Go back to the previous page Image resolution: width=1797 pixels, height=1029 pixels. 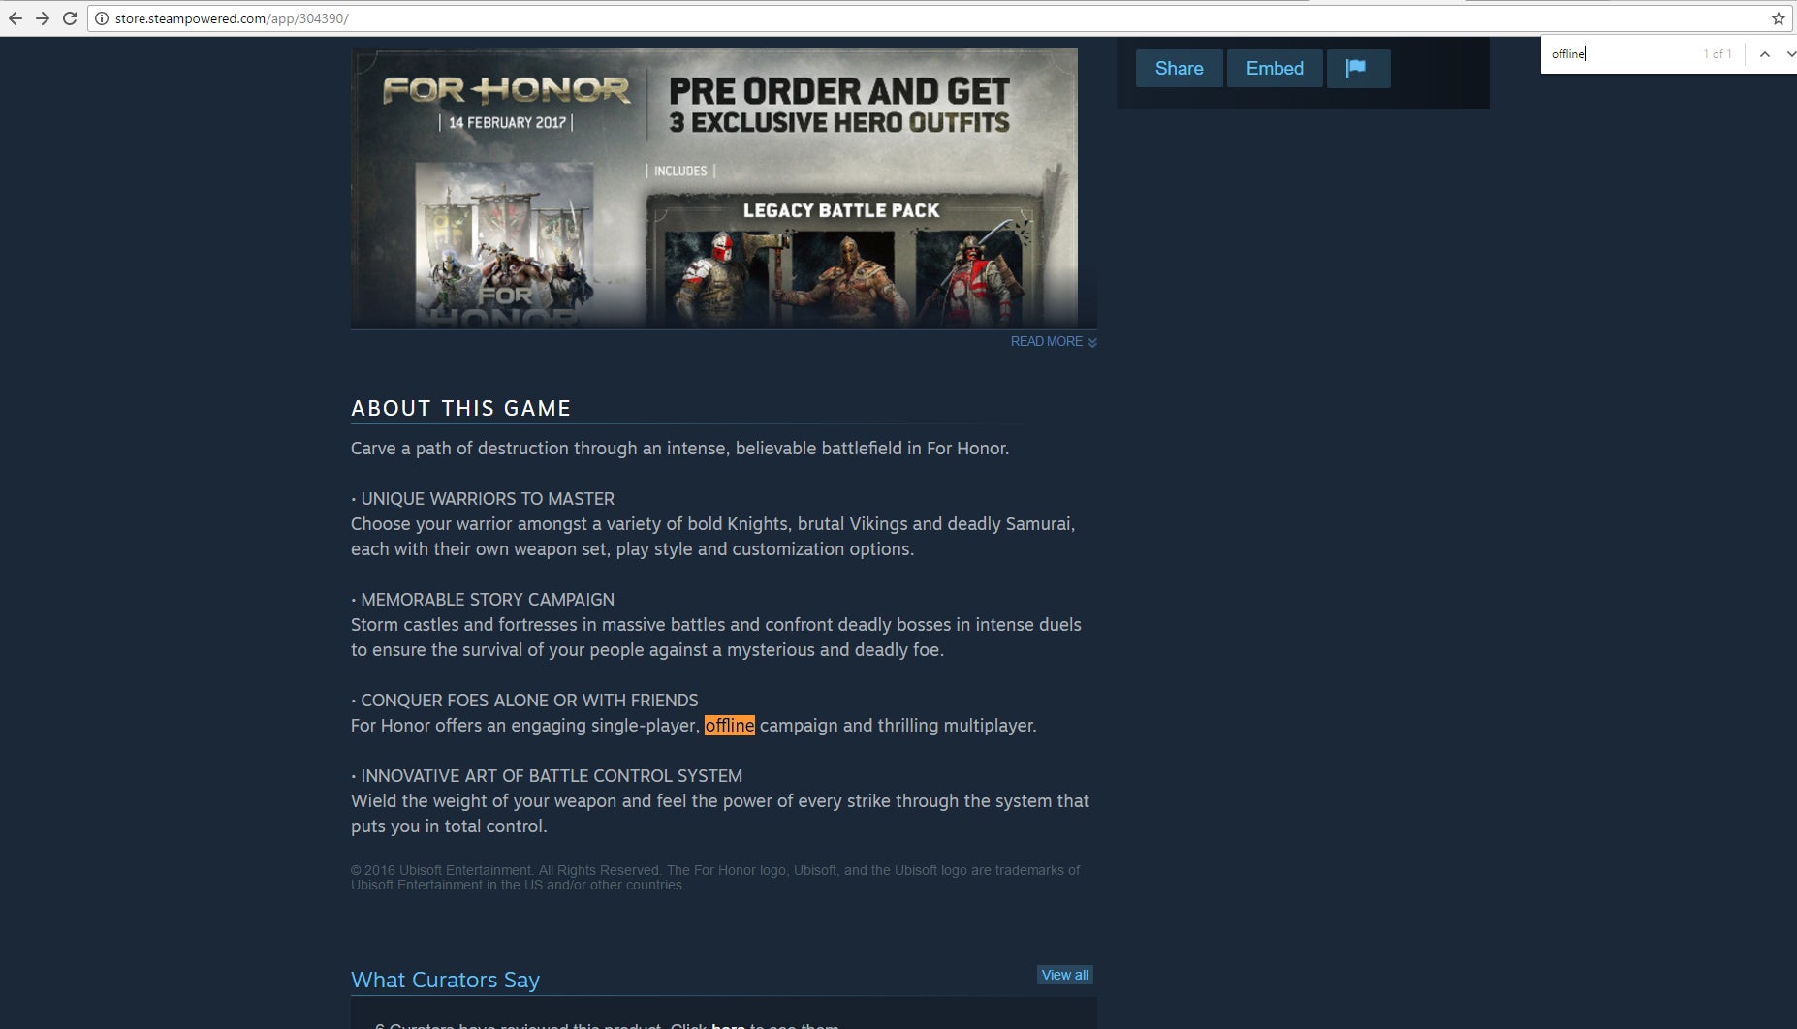point(16,18)
